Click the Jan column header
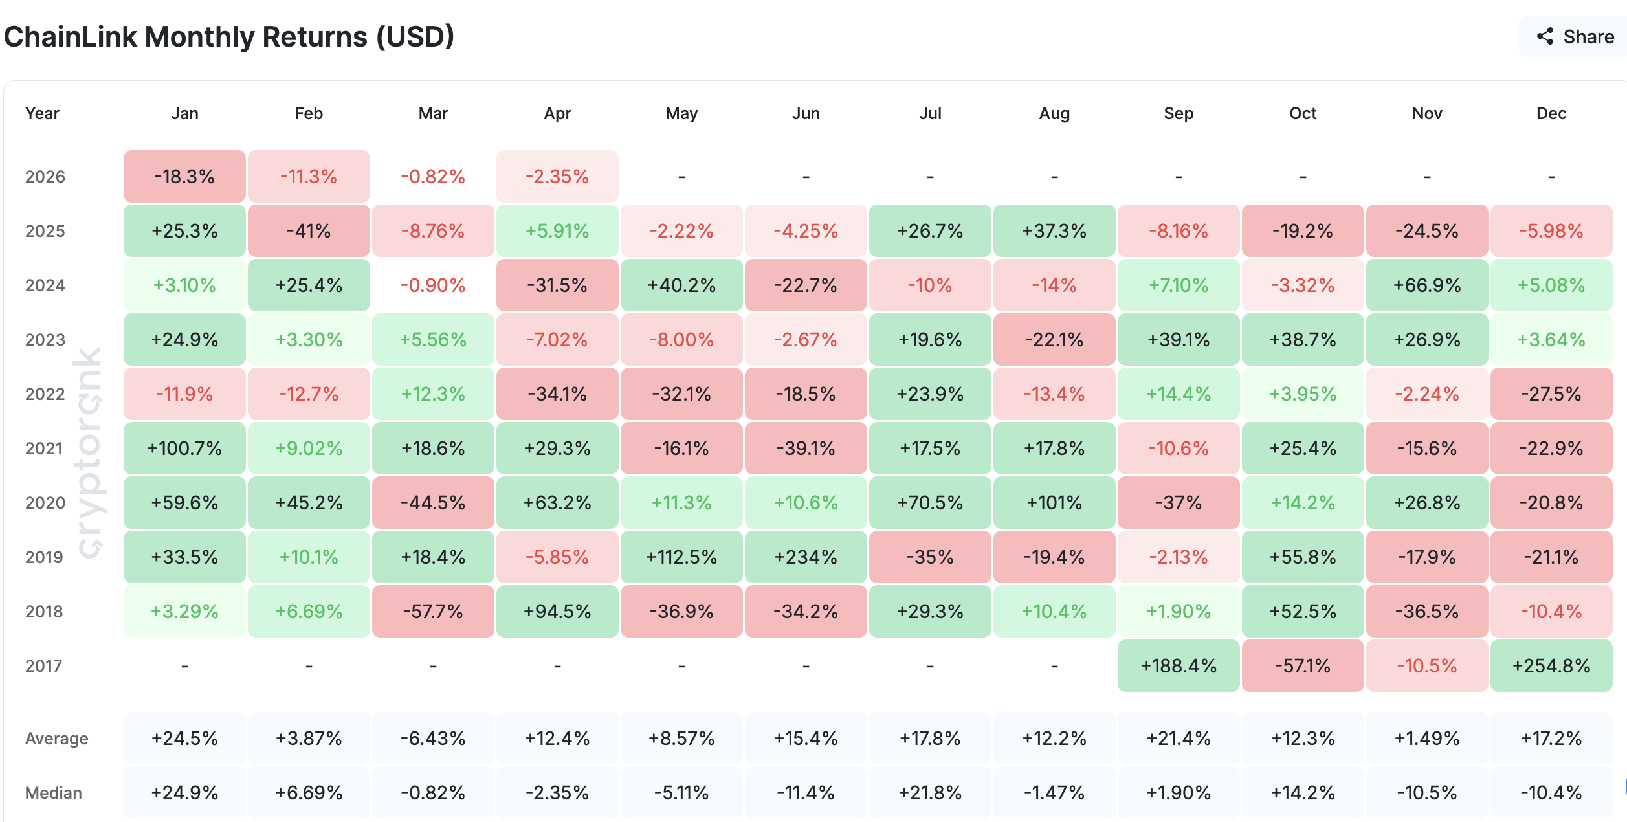Image resolution: width=1627 pixels, height=822 pixels. (x=184, y=113)
